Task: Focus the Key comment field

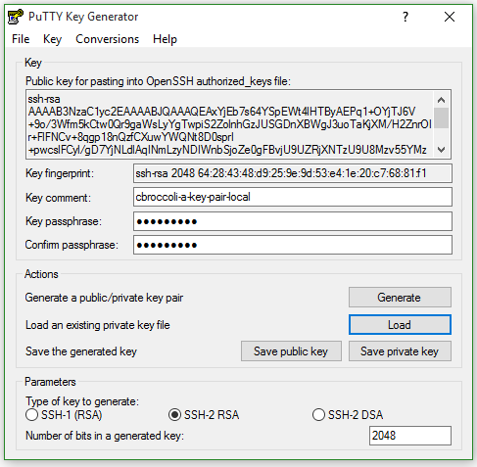Action: coord(293,197)
